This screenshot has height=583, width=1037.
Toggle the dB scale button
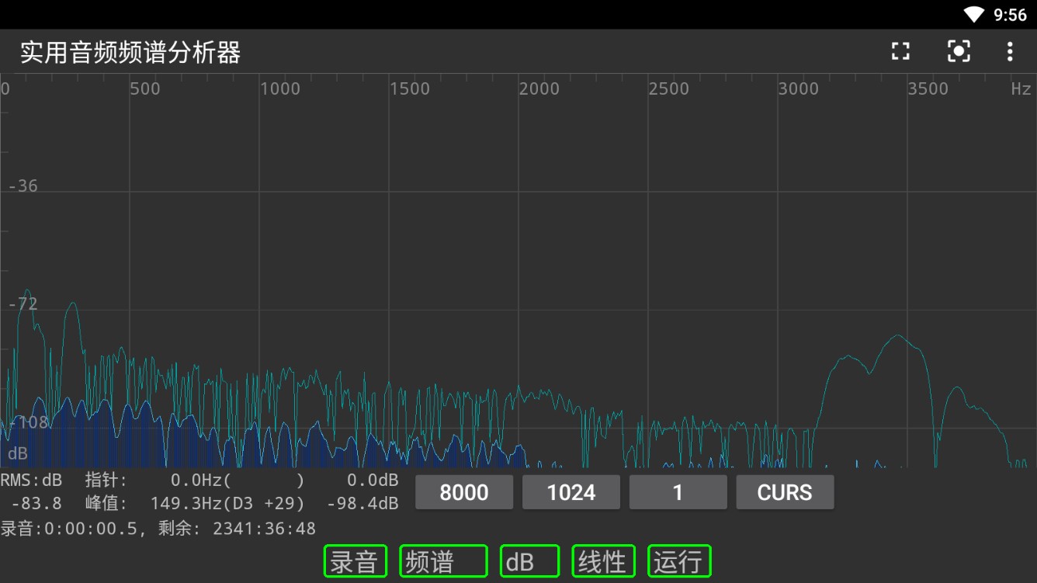point(529,561)
